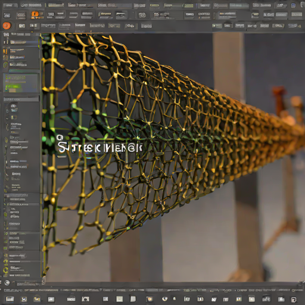Expand the highlighted green section in left panel
The image size is (305, 305).
21,83
